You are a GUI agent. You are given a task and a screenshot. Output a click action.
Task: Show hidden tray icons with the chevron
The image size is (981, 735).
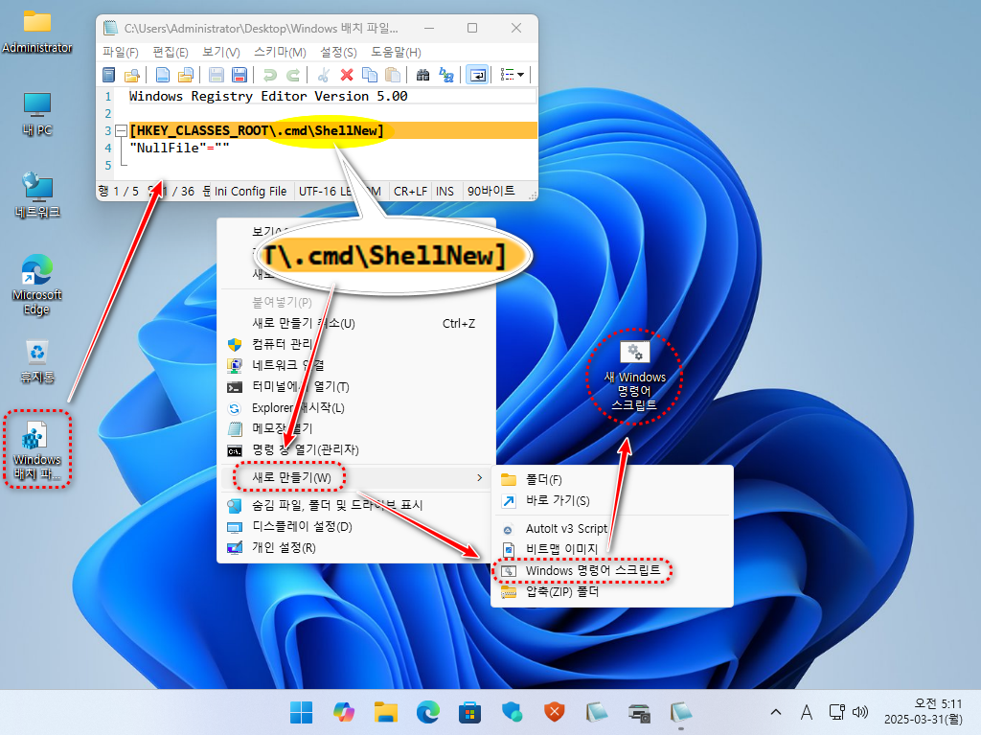(x=776, y=712)
